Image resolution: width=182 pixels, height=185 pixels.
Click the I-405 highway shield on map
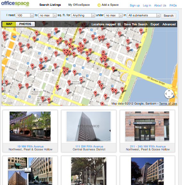pyautogui.click(x=14, y=37)
